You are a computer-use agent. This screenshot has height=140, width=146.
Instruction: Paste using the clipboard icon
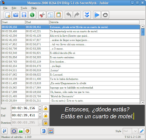58,15
